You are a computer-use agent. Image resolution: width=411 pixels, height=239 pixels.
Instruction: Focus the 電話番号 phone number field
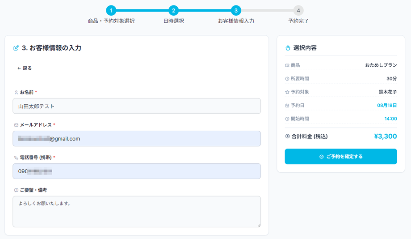[x=137, y=171]
